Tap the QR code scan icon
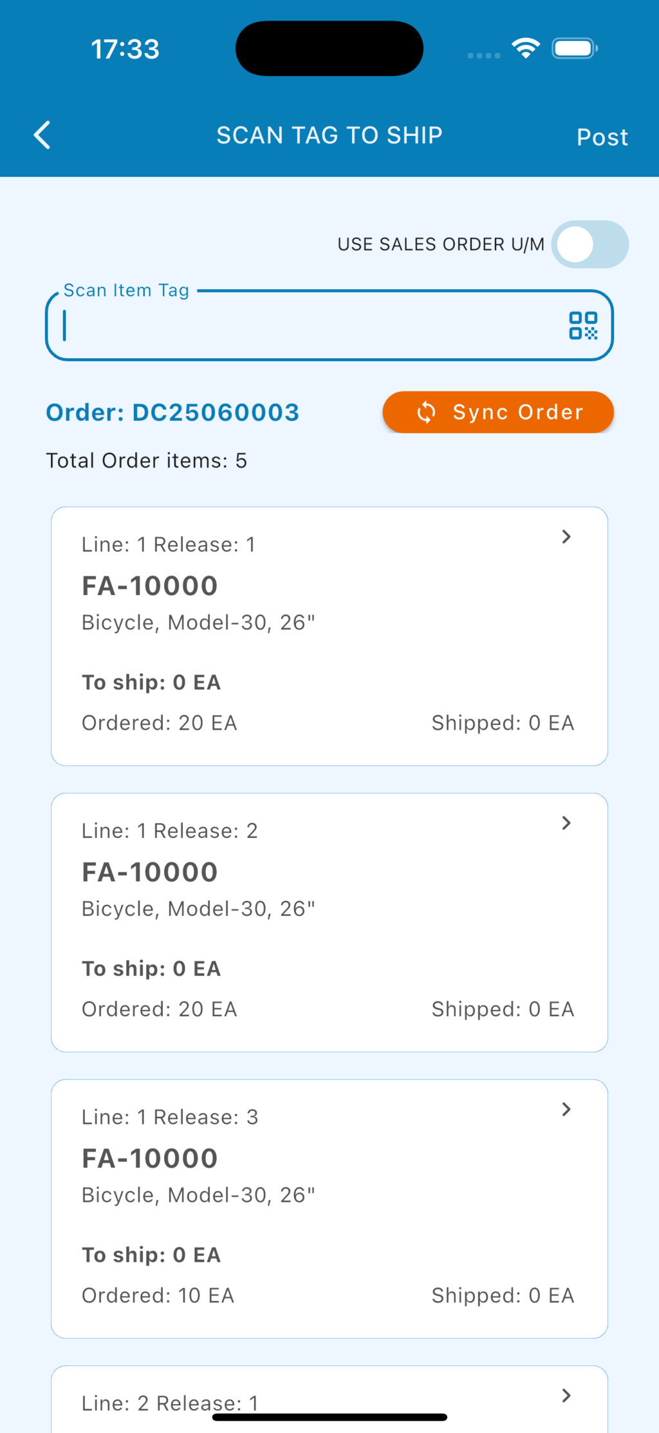Image resolution: width=659 pixels, height=1433 pixels. 583,325
